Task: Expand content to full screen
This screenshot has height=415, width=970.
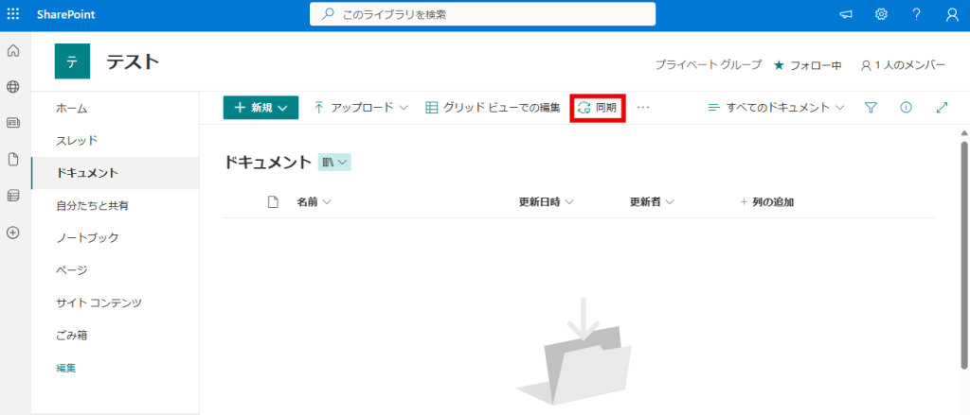Action: pyautogui.click(x=942, y=108)
